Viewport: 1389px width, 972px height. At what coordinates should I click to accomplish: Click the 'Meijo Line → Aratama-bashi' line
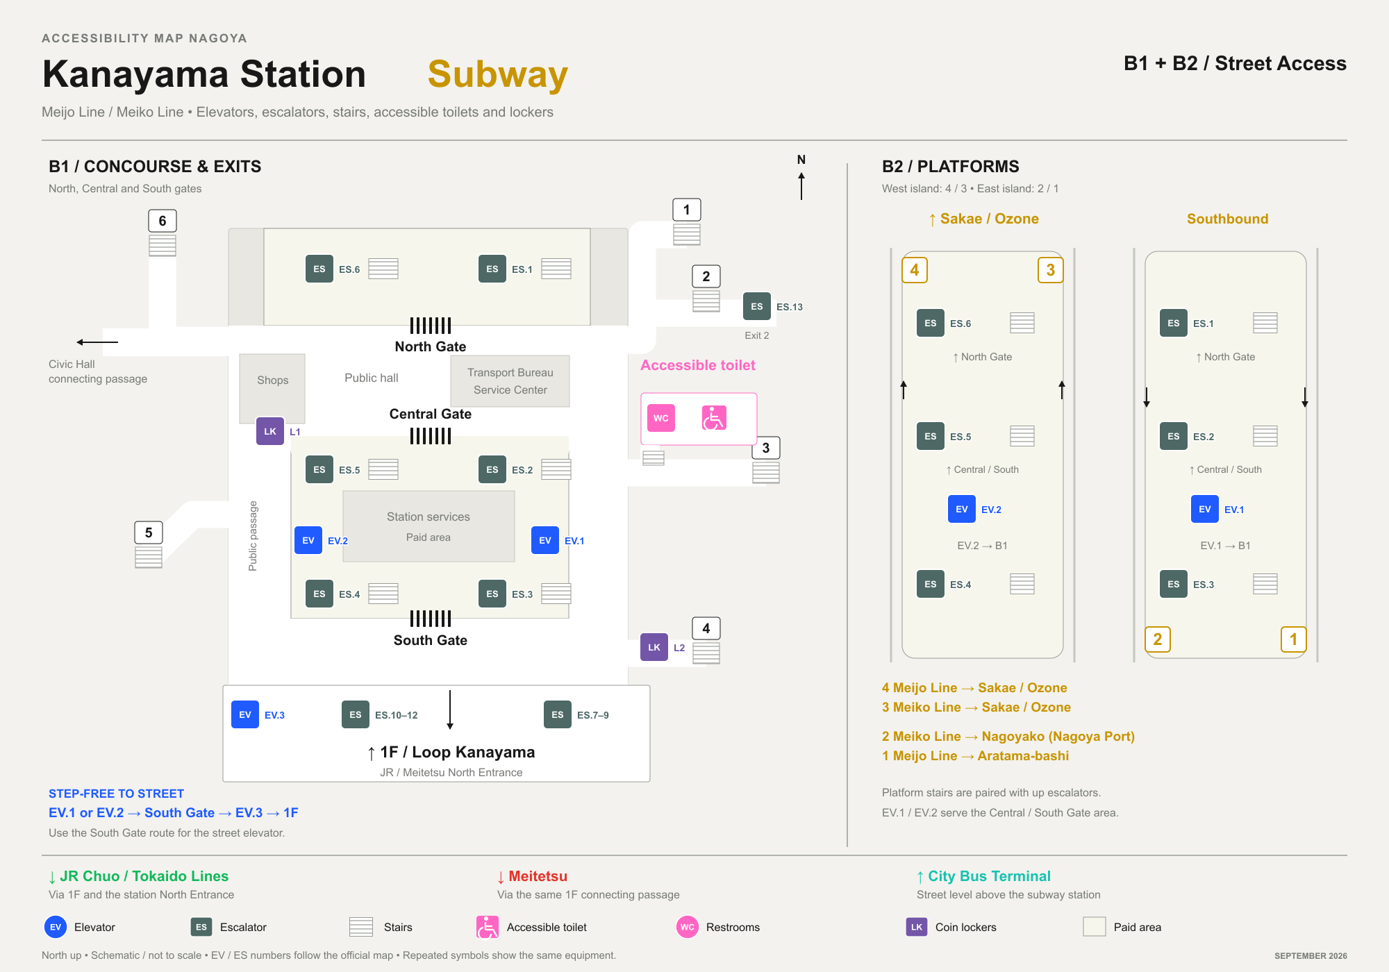click(x=976, y=755)
